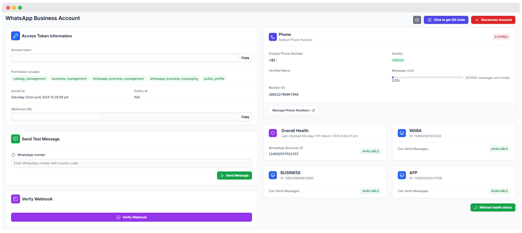Focus the WhatsApp number input field
The height and width of the screenshot is (233, 522).
click(131, 163)
